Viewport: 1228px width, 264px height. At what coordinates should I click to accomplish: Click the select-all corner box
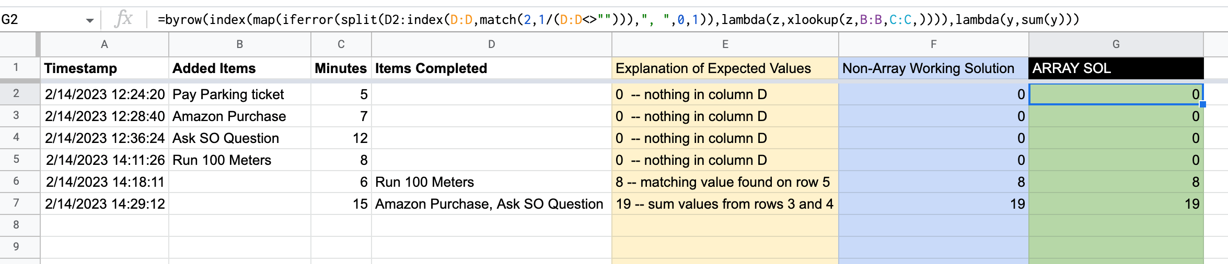pyautogui.click(x=20, y=44)
